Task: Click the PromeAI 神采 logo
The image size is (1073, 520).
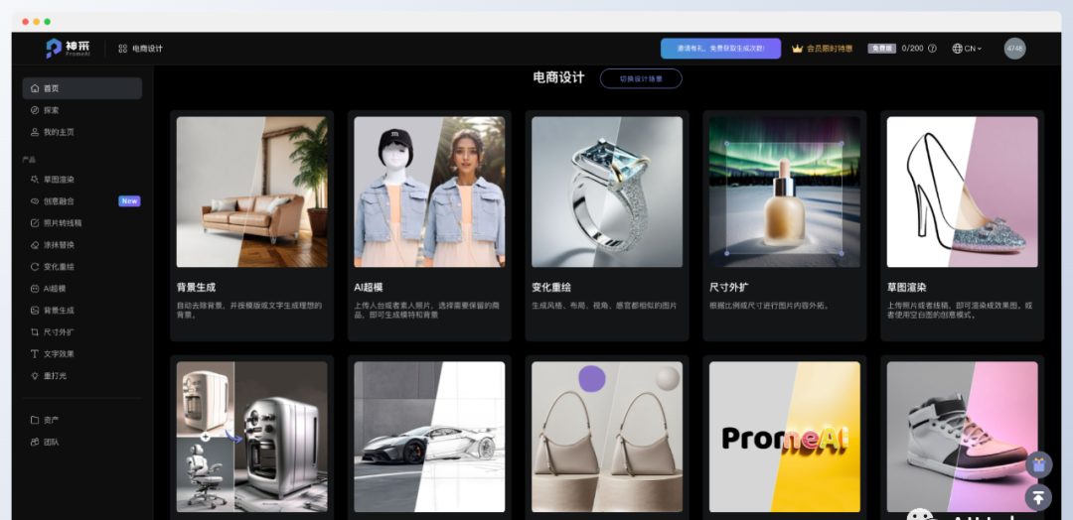Action: (69, 48)
